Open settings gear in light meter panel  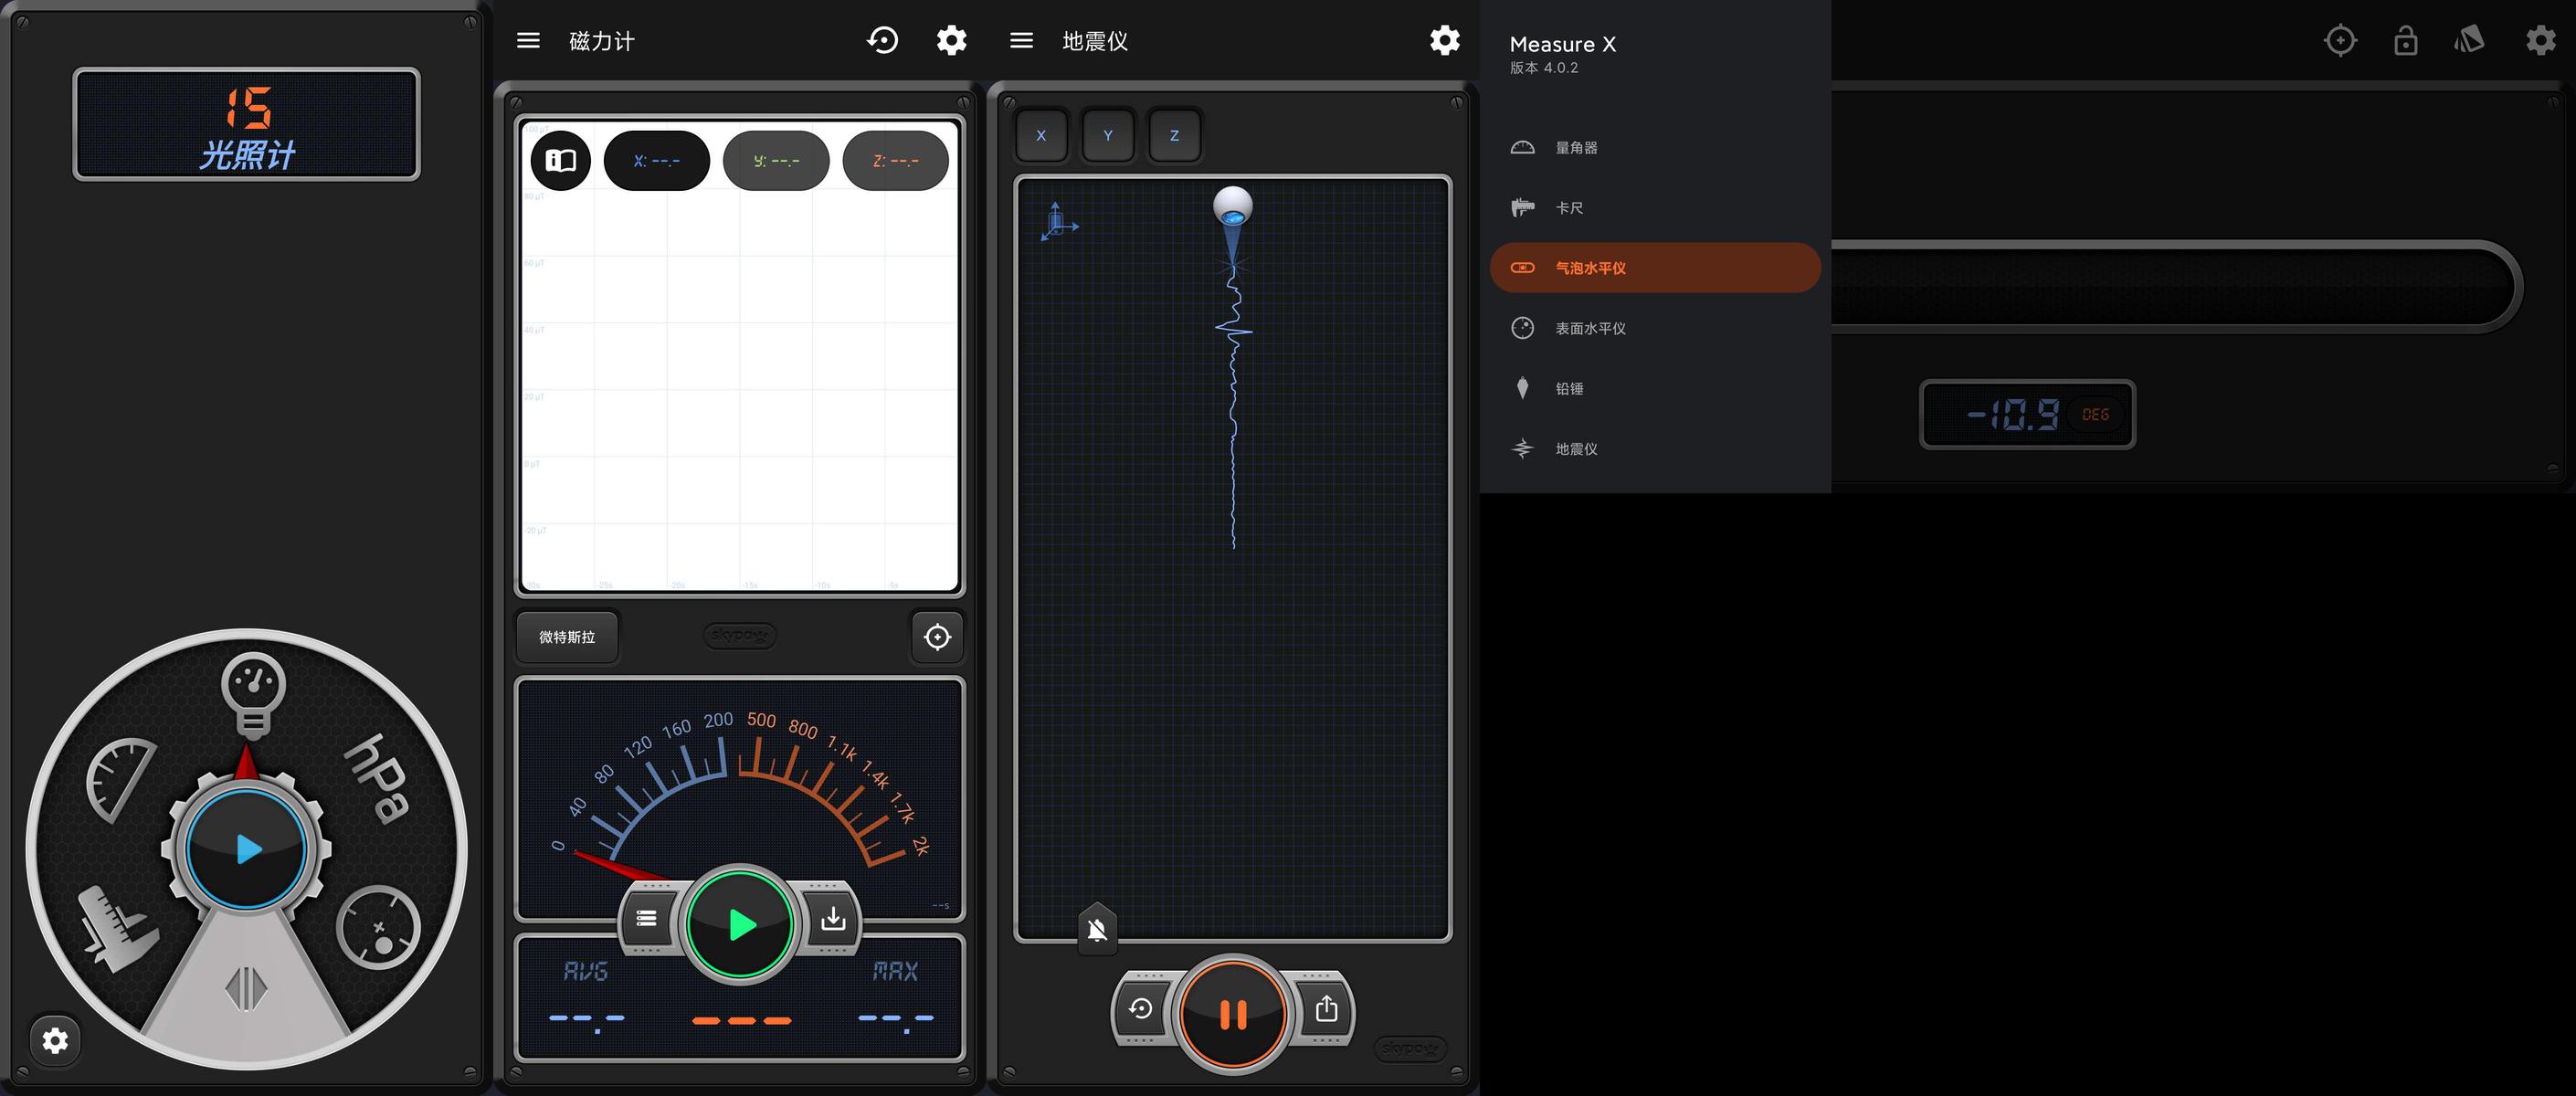tap(55, 1041)
